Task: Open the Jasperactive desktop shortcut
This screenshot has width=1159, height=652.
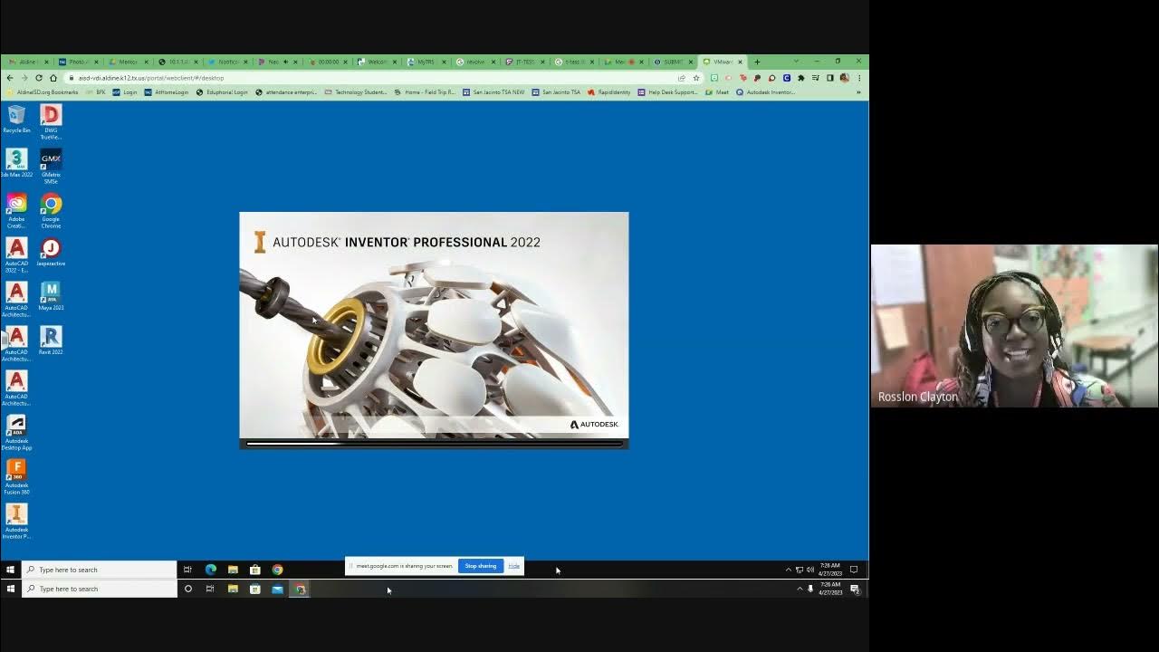Action: point(51,252)
